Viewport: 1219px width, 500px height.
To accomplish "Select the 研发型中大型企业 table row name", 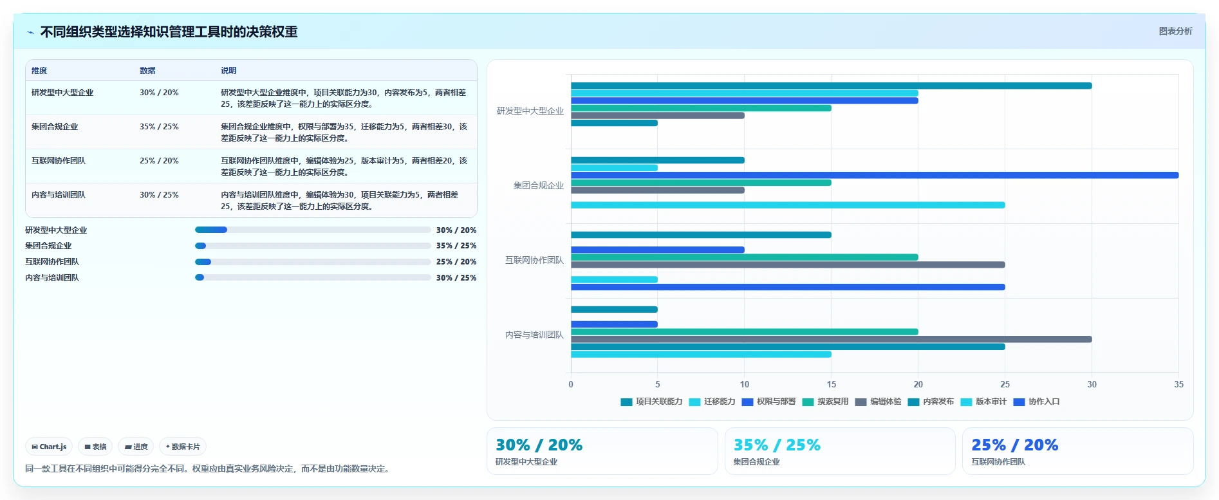I will pos(62,93).
